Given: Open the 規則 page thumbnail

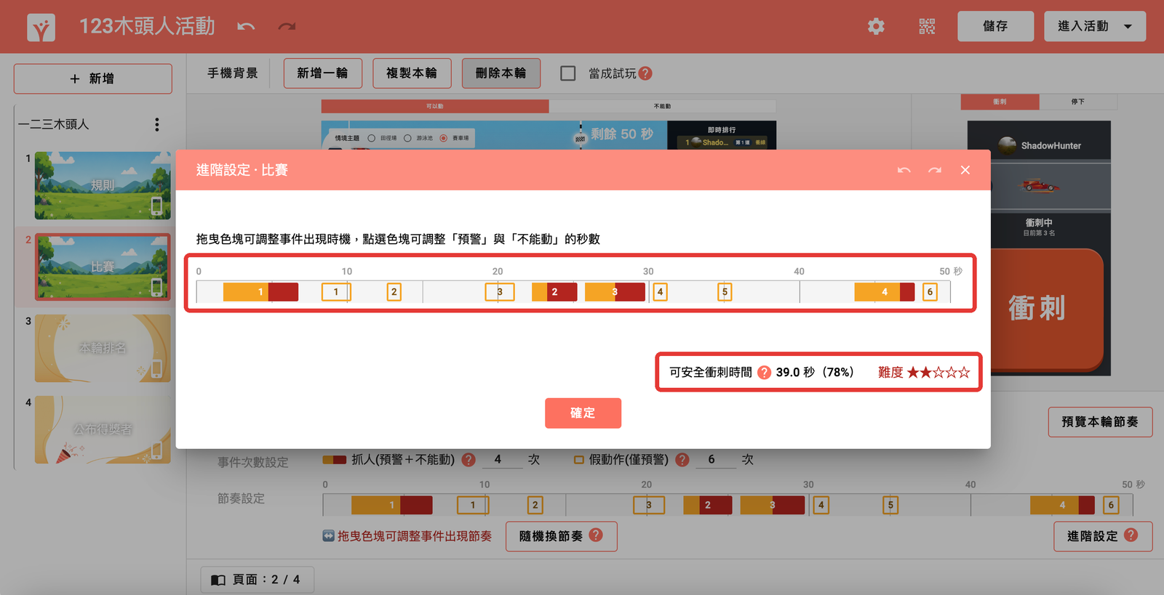Looking at the screenshot, I should [x=103, y=185].
